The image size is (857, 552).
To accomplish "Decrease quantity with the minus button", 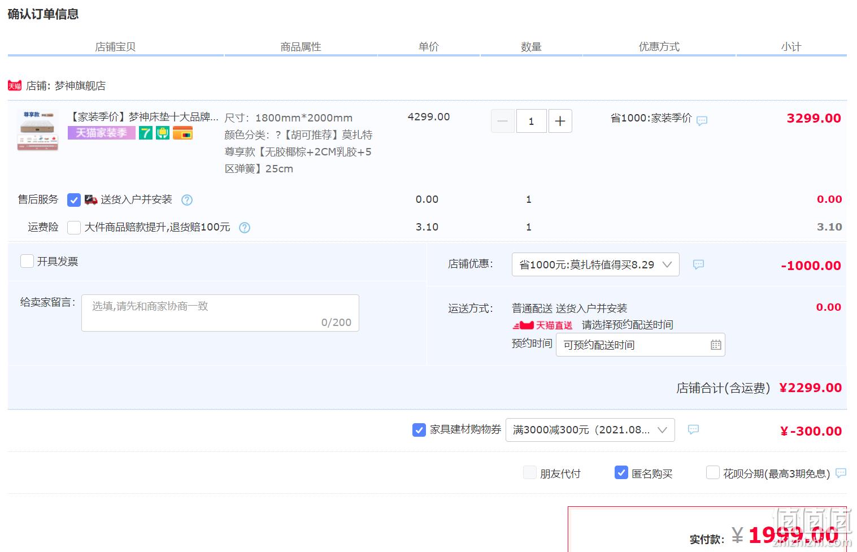I will coord(503,121).
